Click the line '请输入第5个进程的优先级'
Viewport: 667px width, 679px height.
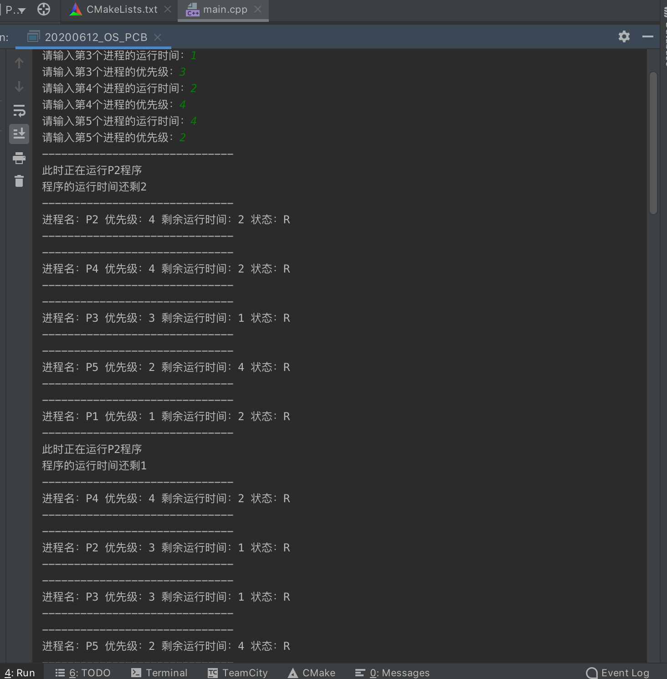(114, 138)
